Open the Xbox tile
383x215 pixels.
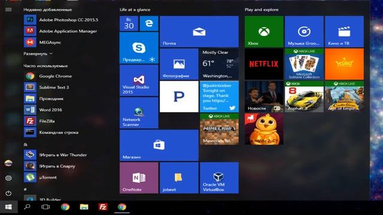coord(264,32)
